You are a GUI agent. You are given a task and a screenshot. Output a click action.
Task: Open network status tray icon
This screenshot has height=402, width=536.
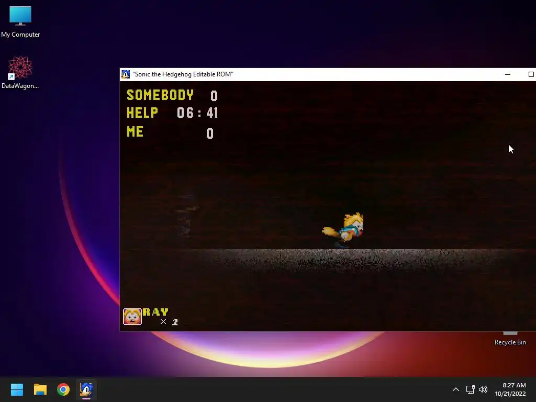pyautogui.click(x=471, y=389)
